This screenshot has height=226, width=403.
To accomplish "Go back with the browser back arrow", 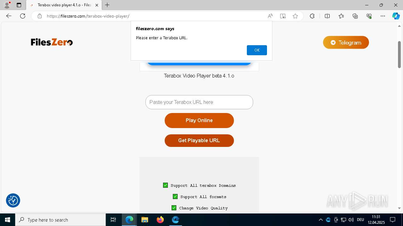I will coord(9,16).
